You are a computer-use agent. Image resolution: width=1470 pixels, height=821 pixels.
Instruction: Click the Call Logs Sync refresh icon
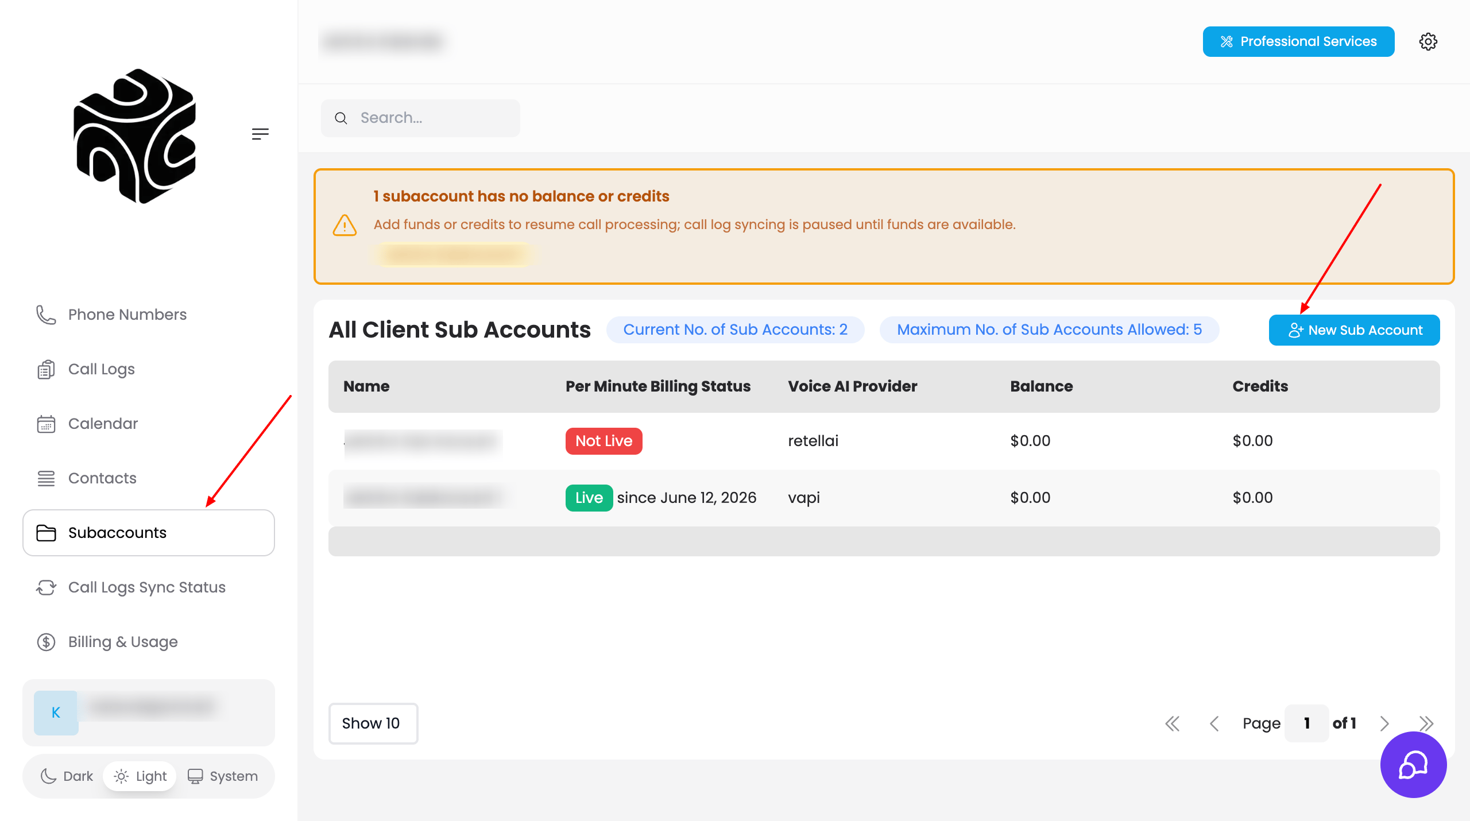click(46, 587)
